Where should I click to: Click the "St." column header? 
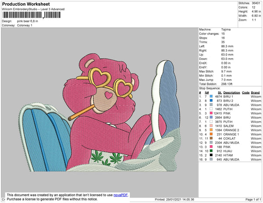point(220,93)
